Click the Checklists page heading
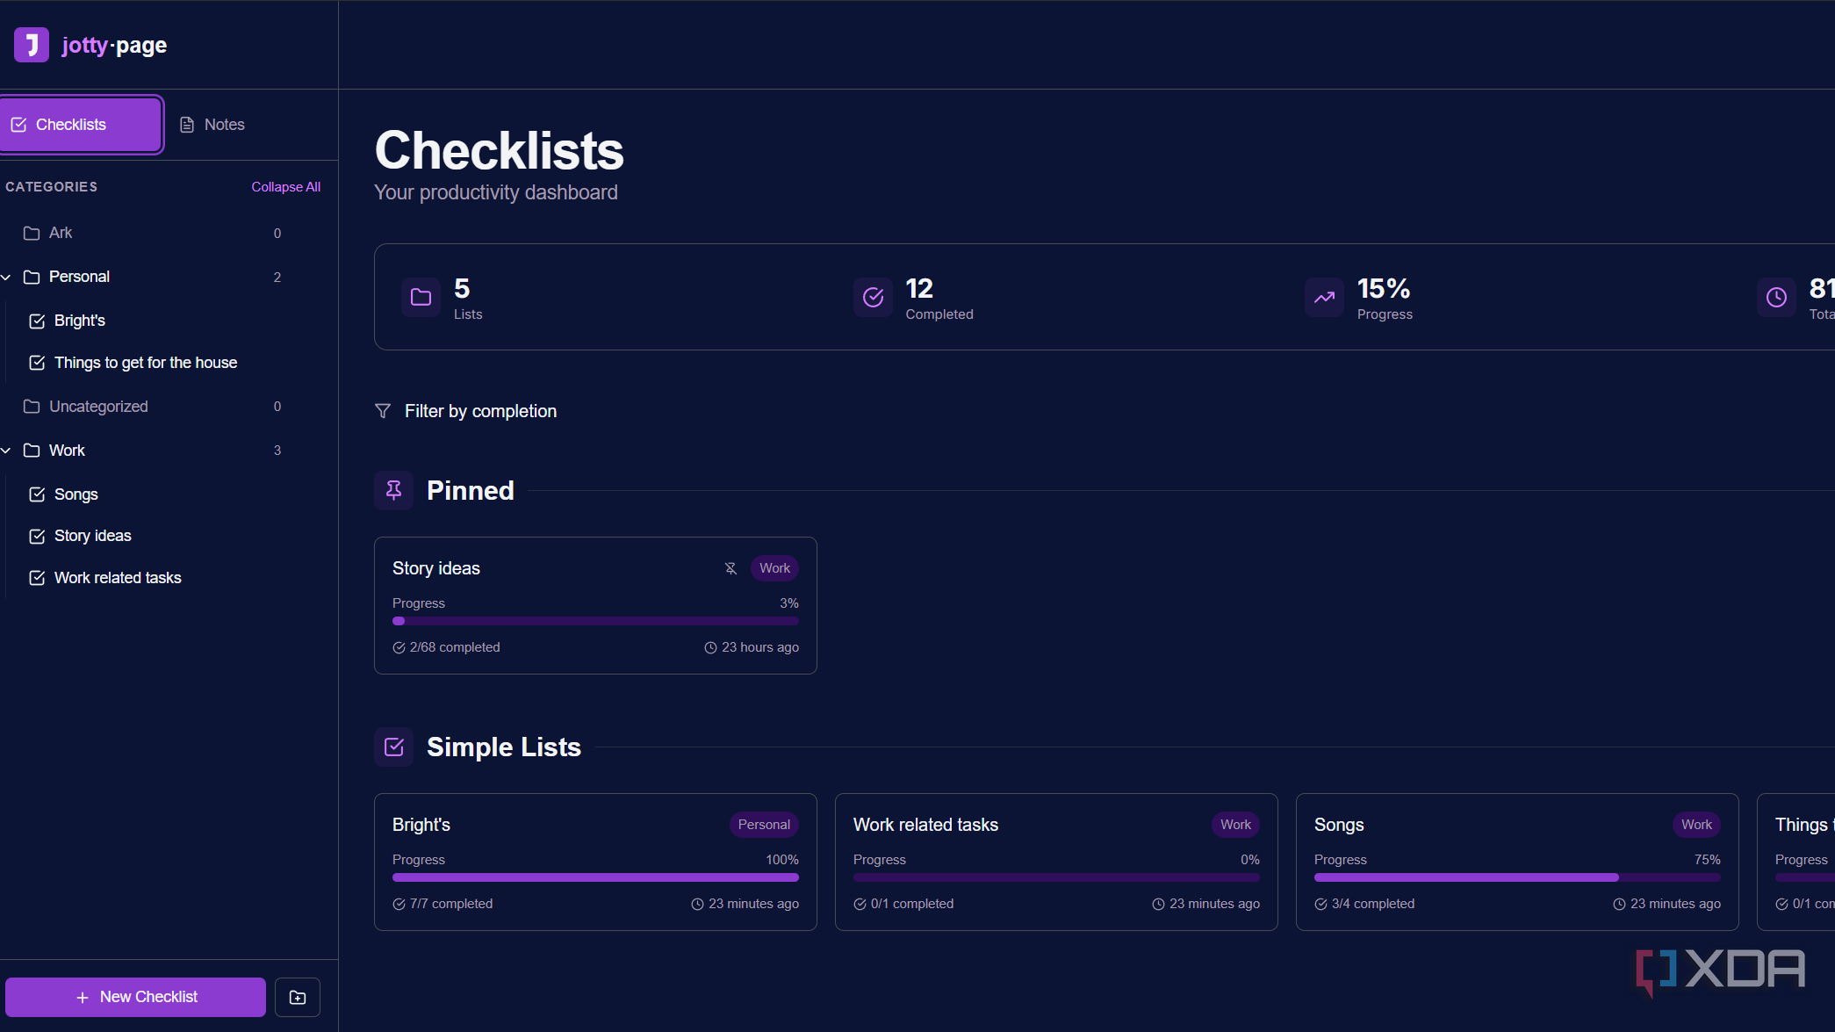 499,150
